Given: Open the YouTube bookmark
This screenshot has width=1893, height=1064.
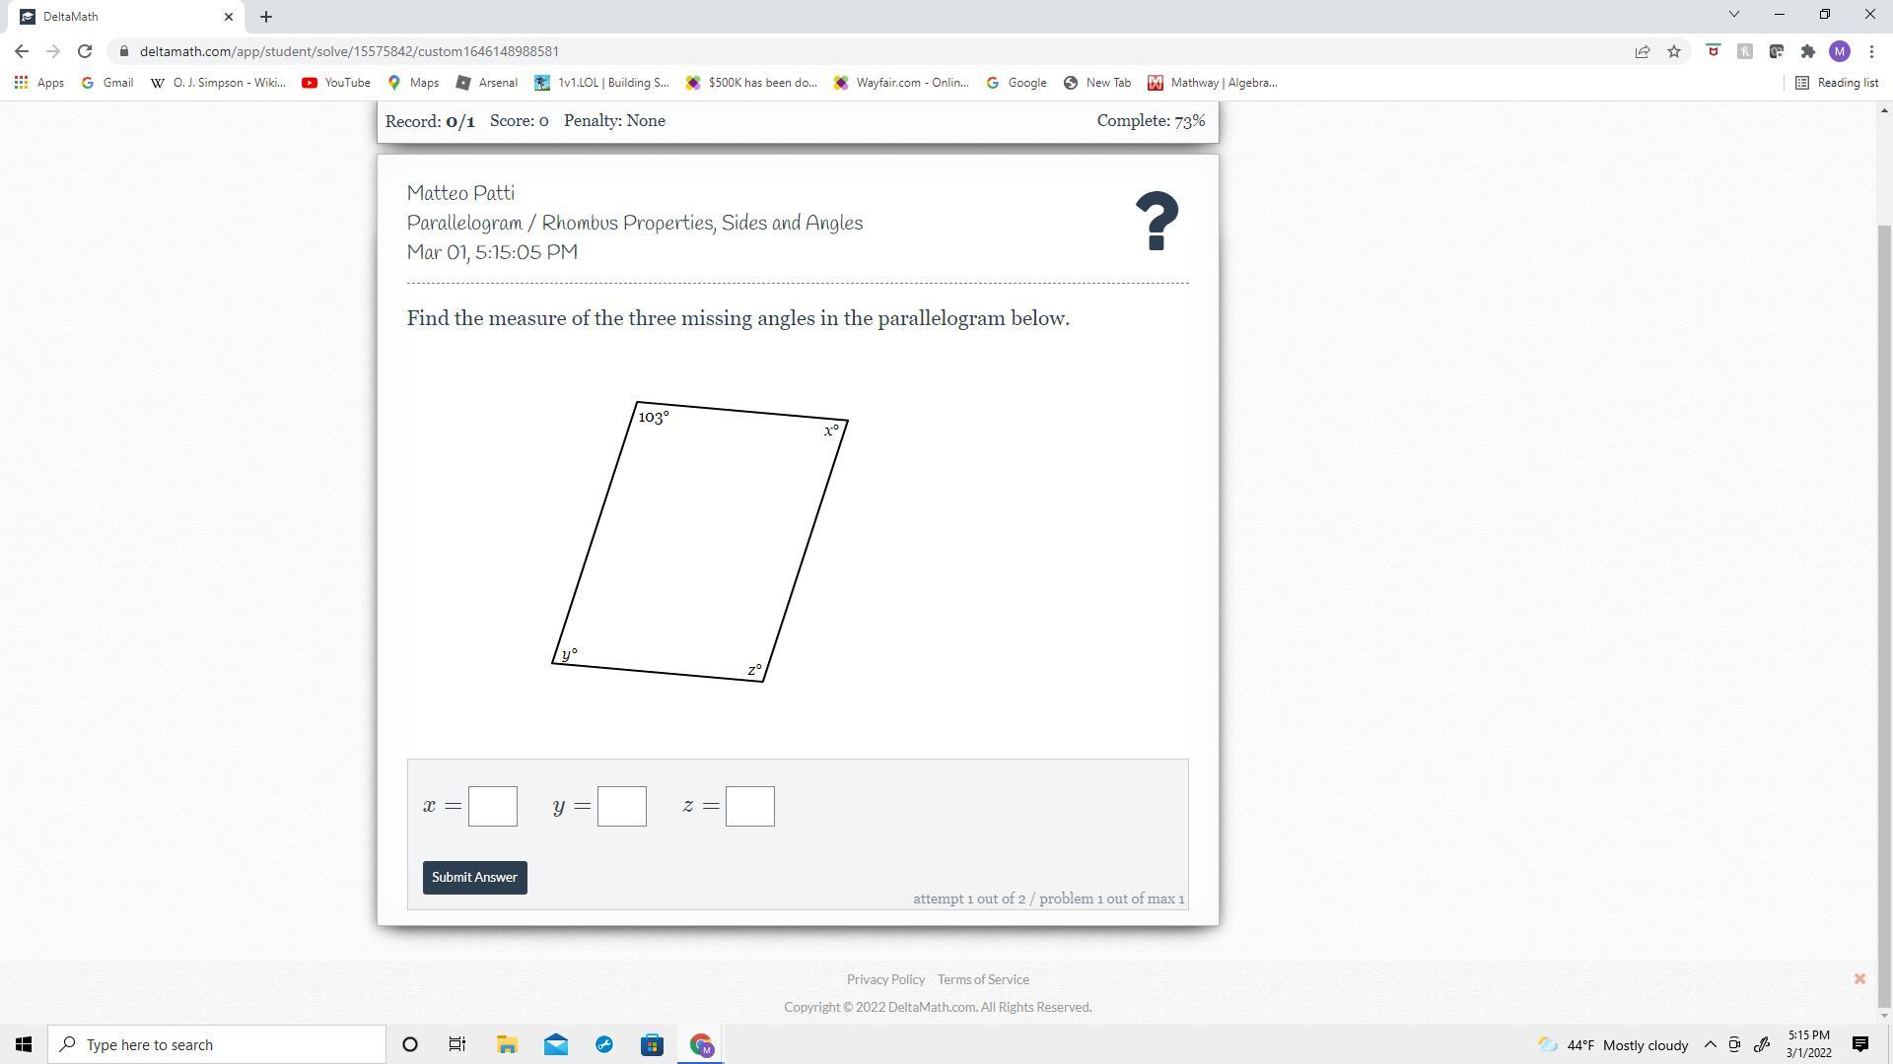Looking at the screenshot, I should pyautogui.click(x=336, y=83).
